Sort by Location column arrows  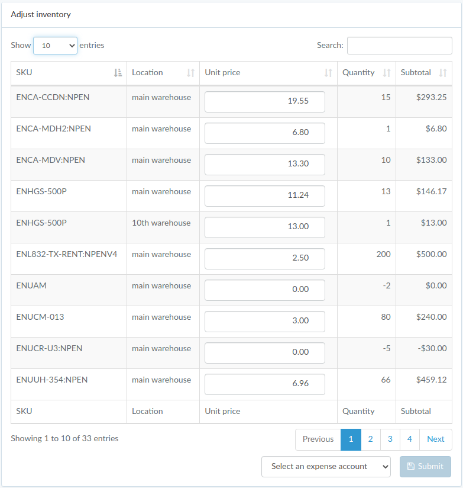tap(190, 73)
